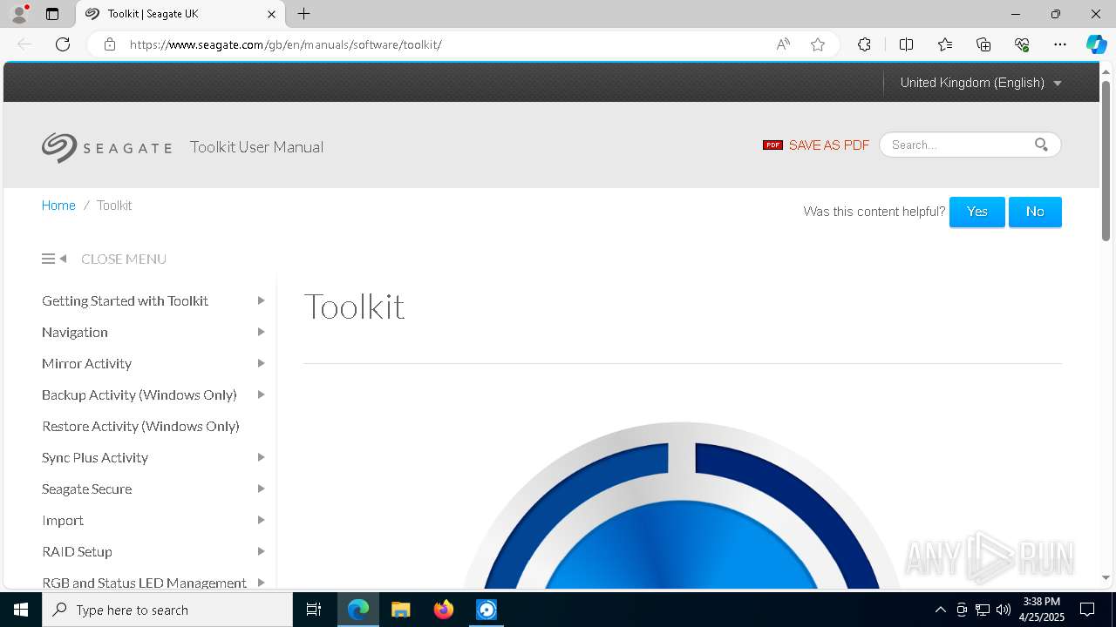
Task: Open RGB and Status LED Management item
Action: point(144,582)
